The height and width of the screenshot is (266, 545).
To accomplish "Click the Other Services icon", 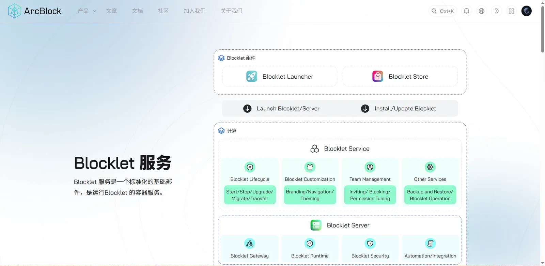I will click(x=430, y=167).
